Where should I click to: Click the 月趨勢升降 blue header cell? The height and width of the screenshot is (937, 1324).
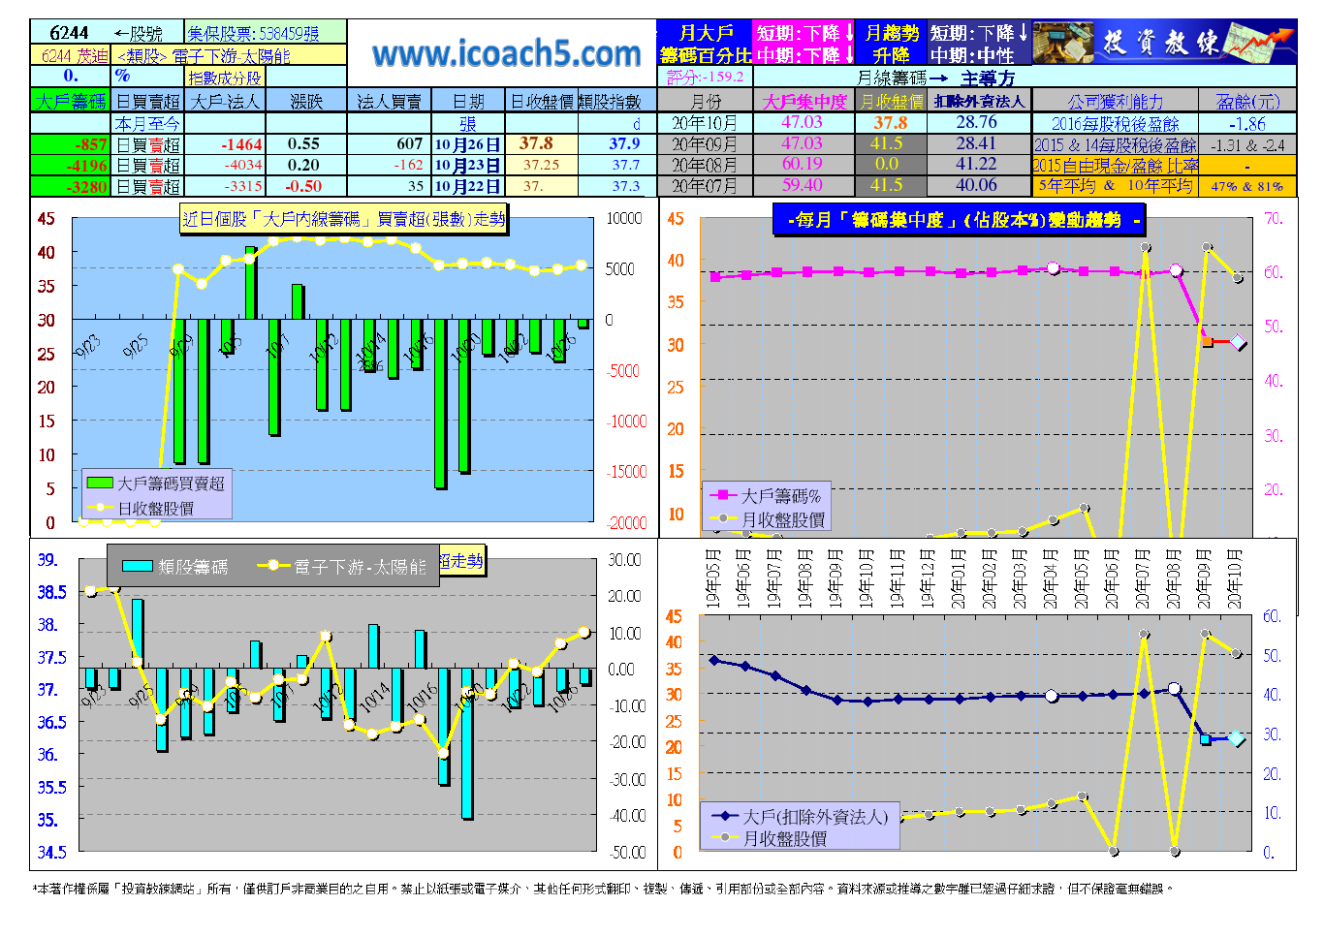tap(891, 44)
